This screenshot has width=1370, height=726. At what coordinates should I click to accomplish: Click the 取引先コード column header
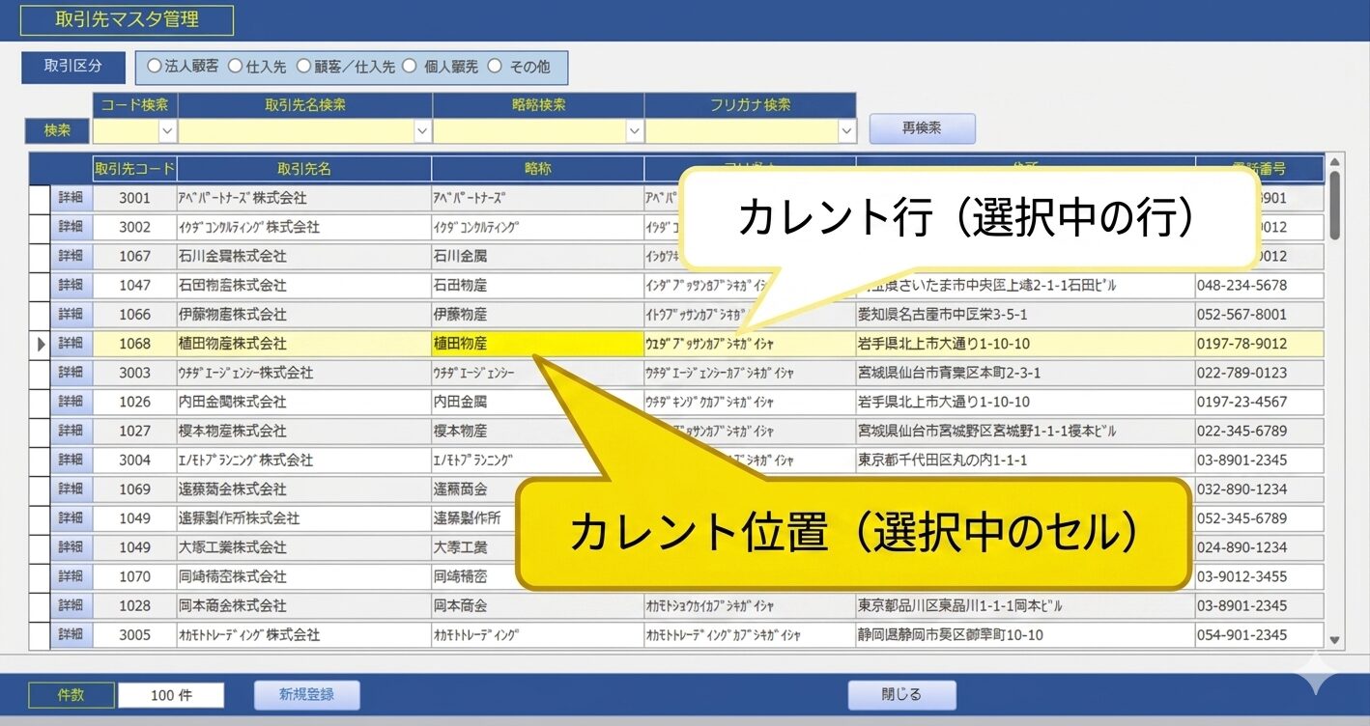tap(134, 169)
